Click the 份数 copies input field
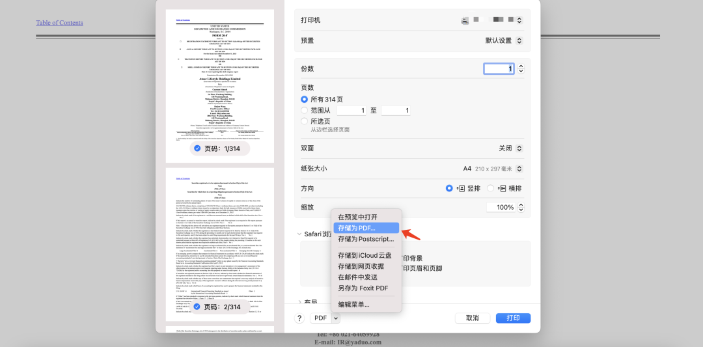The image size is (703, 347). coord(499,68)
